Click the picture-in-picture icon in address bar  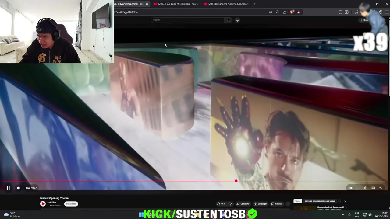coord(271,12)
